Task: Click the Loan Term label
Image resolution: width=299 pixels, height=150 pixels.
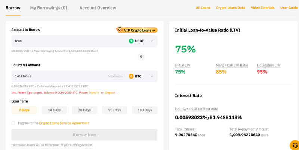Action: [x=20, y=101]
